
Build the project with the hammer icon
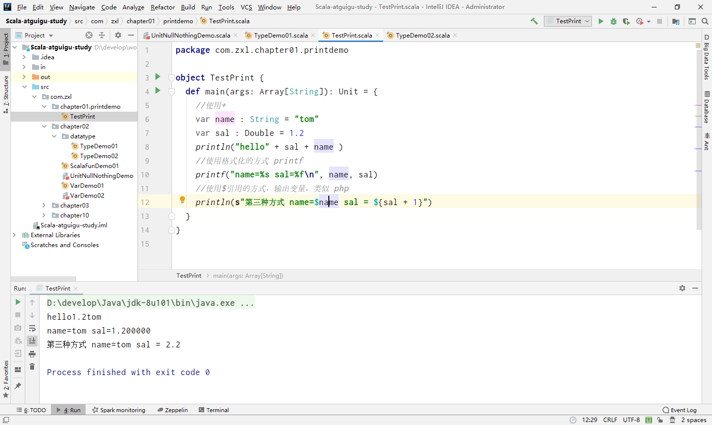coord(534,21)
